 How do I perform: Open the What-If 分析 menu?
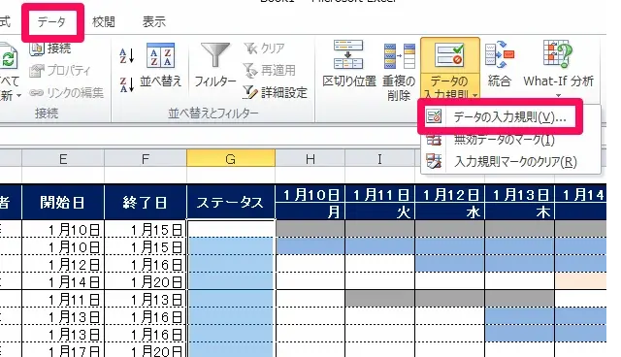pyautogui.click(x=558, y=69)
